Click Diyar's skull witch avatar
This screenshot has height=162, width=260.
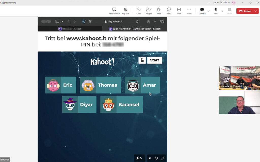70,104
